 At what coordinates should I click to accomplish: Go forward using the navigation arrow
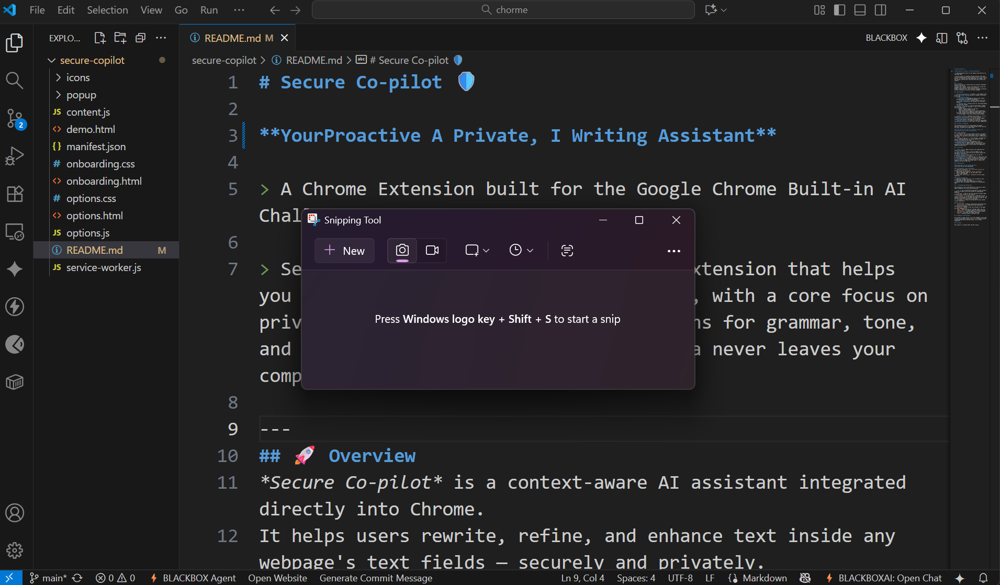tap(295, 10)
